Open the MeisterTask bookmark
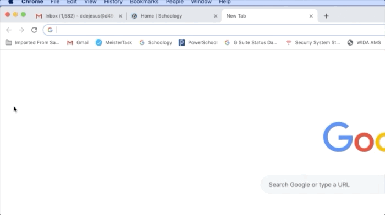385x215 pixels. [114, 43]
